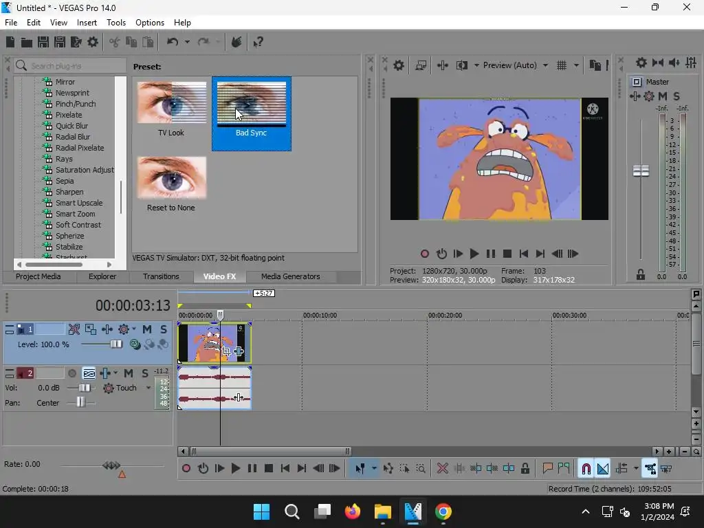The image size is (704, 528).
Task: Click the Dim Output speaker icon
Action: tap(674, 63)
